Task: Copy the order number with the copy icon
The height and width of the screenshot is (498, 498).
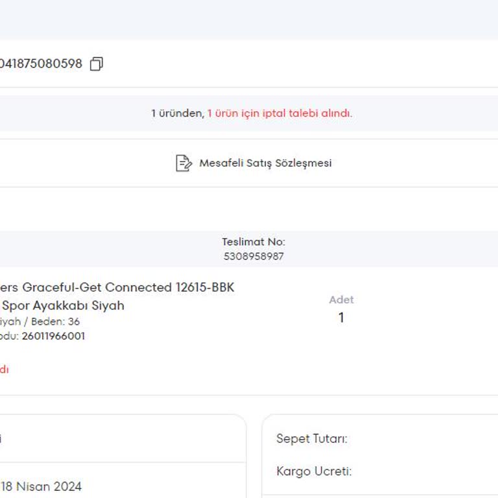Action: (x=96, y=64)
